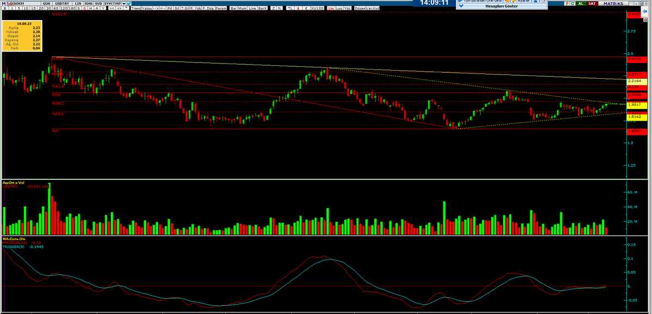Screen dimensions: 652x314
Task: Click the XU100 toolbar button
Action: pos(318,9)
